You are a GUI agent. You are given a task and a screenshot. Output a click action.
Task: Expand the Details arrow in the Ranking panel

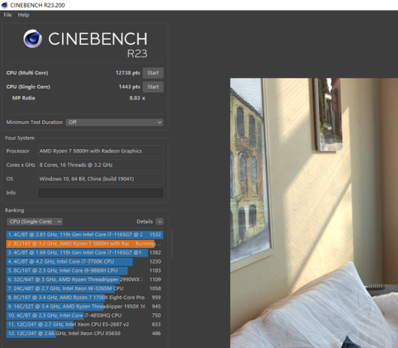pyautogui.click(x=159, y=222)
